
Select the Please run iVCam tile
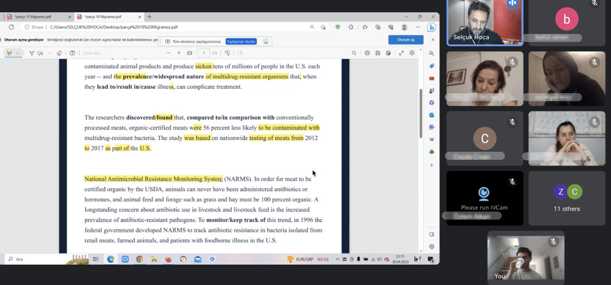click(484, 198)
